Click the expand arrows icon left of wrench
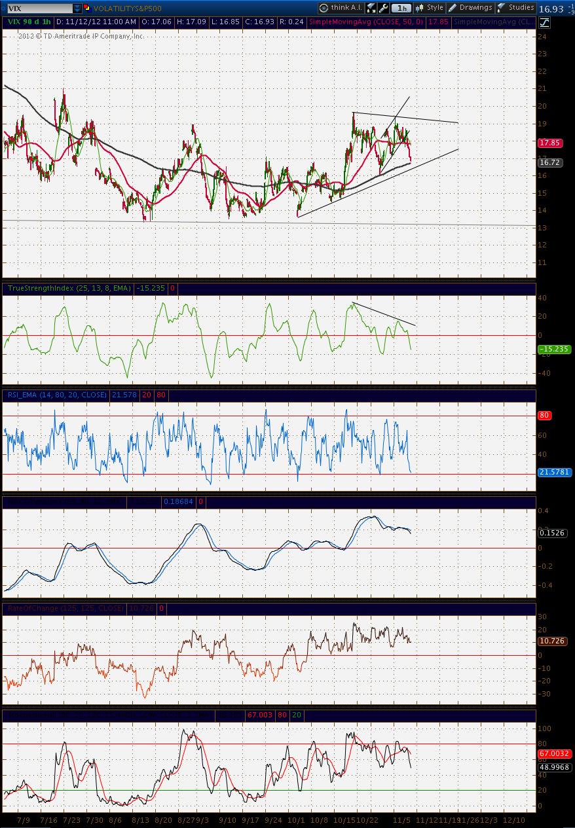This screenshot has width=575, height=828. (x=371, y=8)
